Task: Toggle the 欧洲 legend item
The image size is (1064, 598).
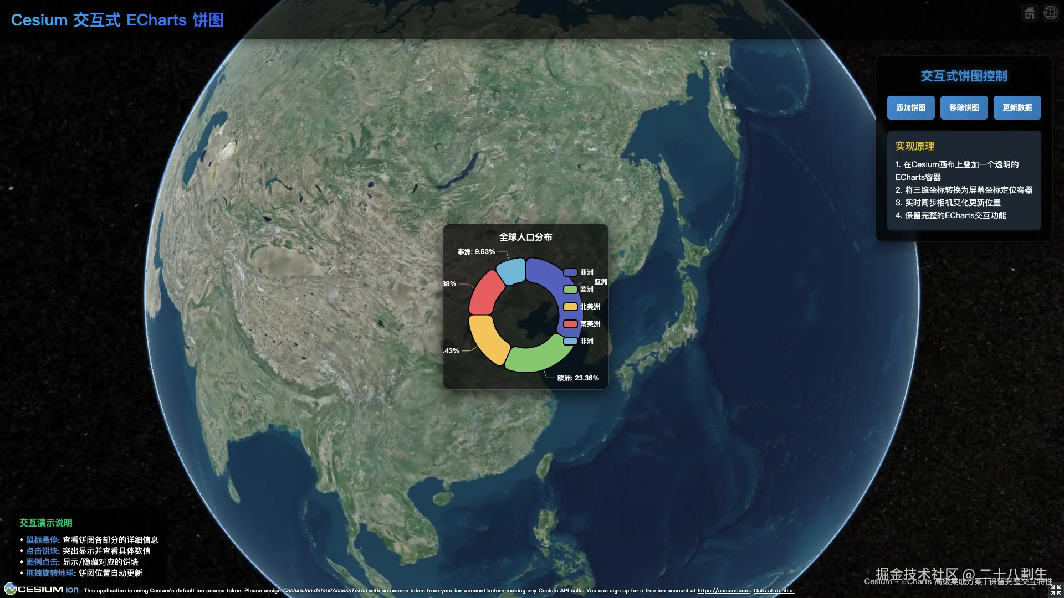Action: [x=579, y=290]
